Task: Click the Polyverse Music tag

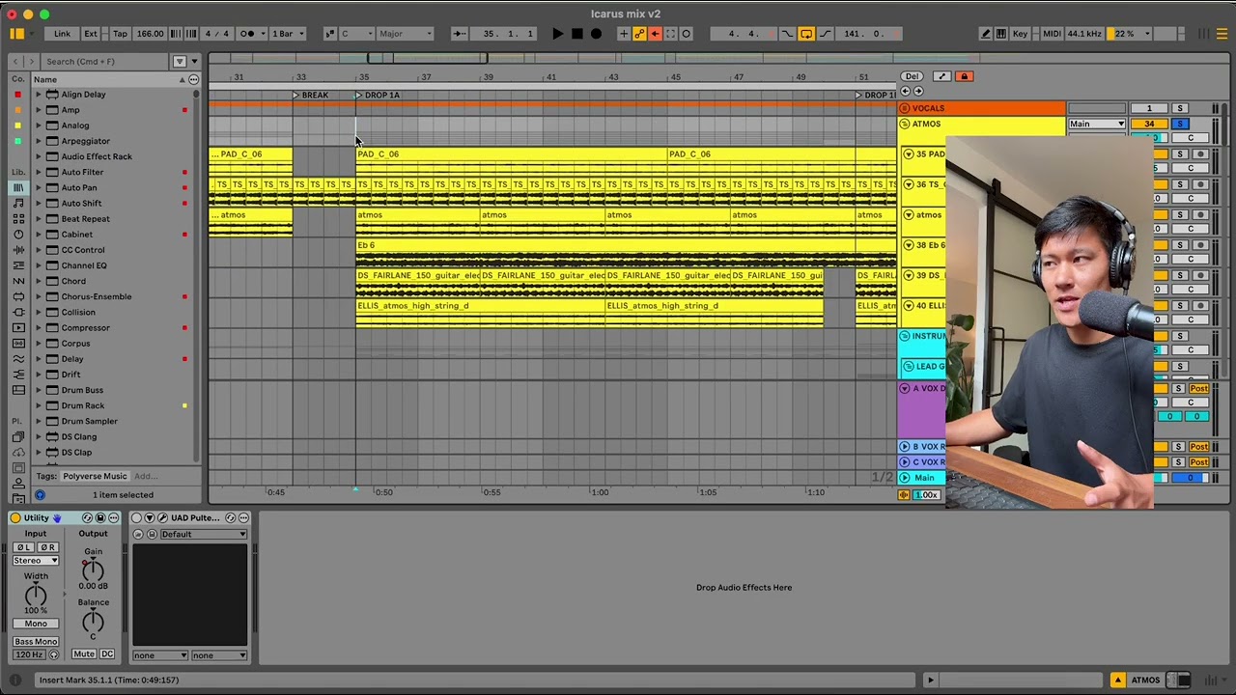Action: (x=95, y=476)
